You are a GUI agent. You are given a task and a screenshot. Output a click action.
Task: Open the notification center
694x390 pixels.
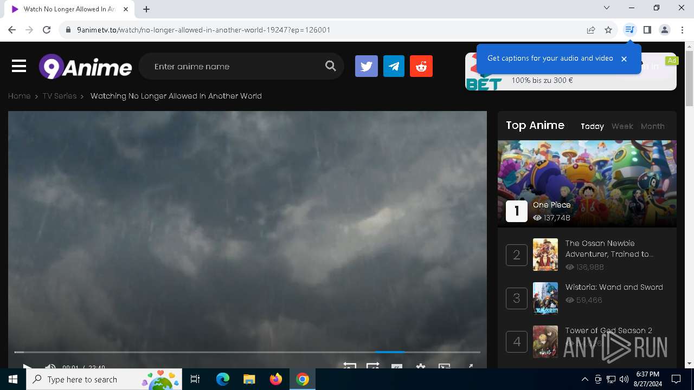pos(676,379)
